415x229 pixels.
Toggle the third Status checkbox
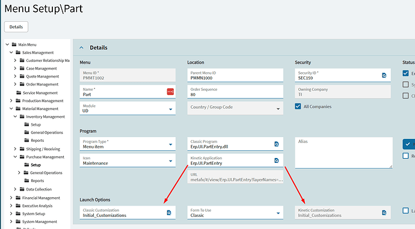point(405,96)
